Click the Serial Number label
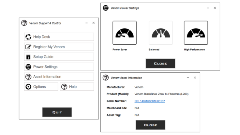Viewport: 240px width, 135px height. 116,101
